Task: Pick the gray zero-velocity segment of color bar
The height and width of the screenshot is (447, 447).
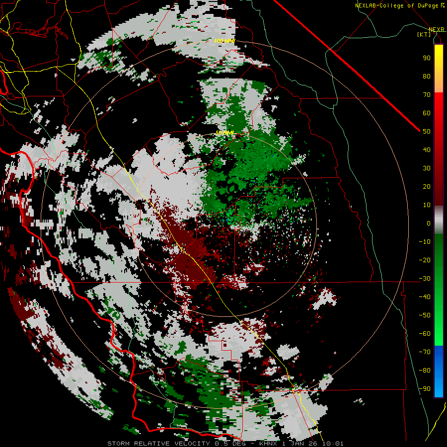Action: click(439, 220)
